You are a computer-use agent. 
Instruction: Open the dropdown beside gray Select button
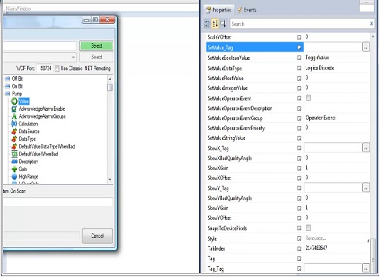coord(73,57)
